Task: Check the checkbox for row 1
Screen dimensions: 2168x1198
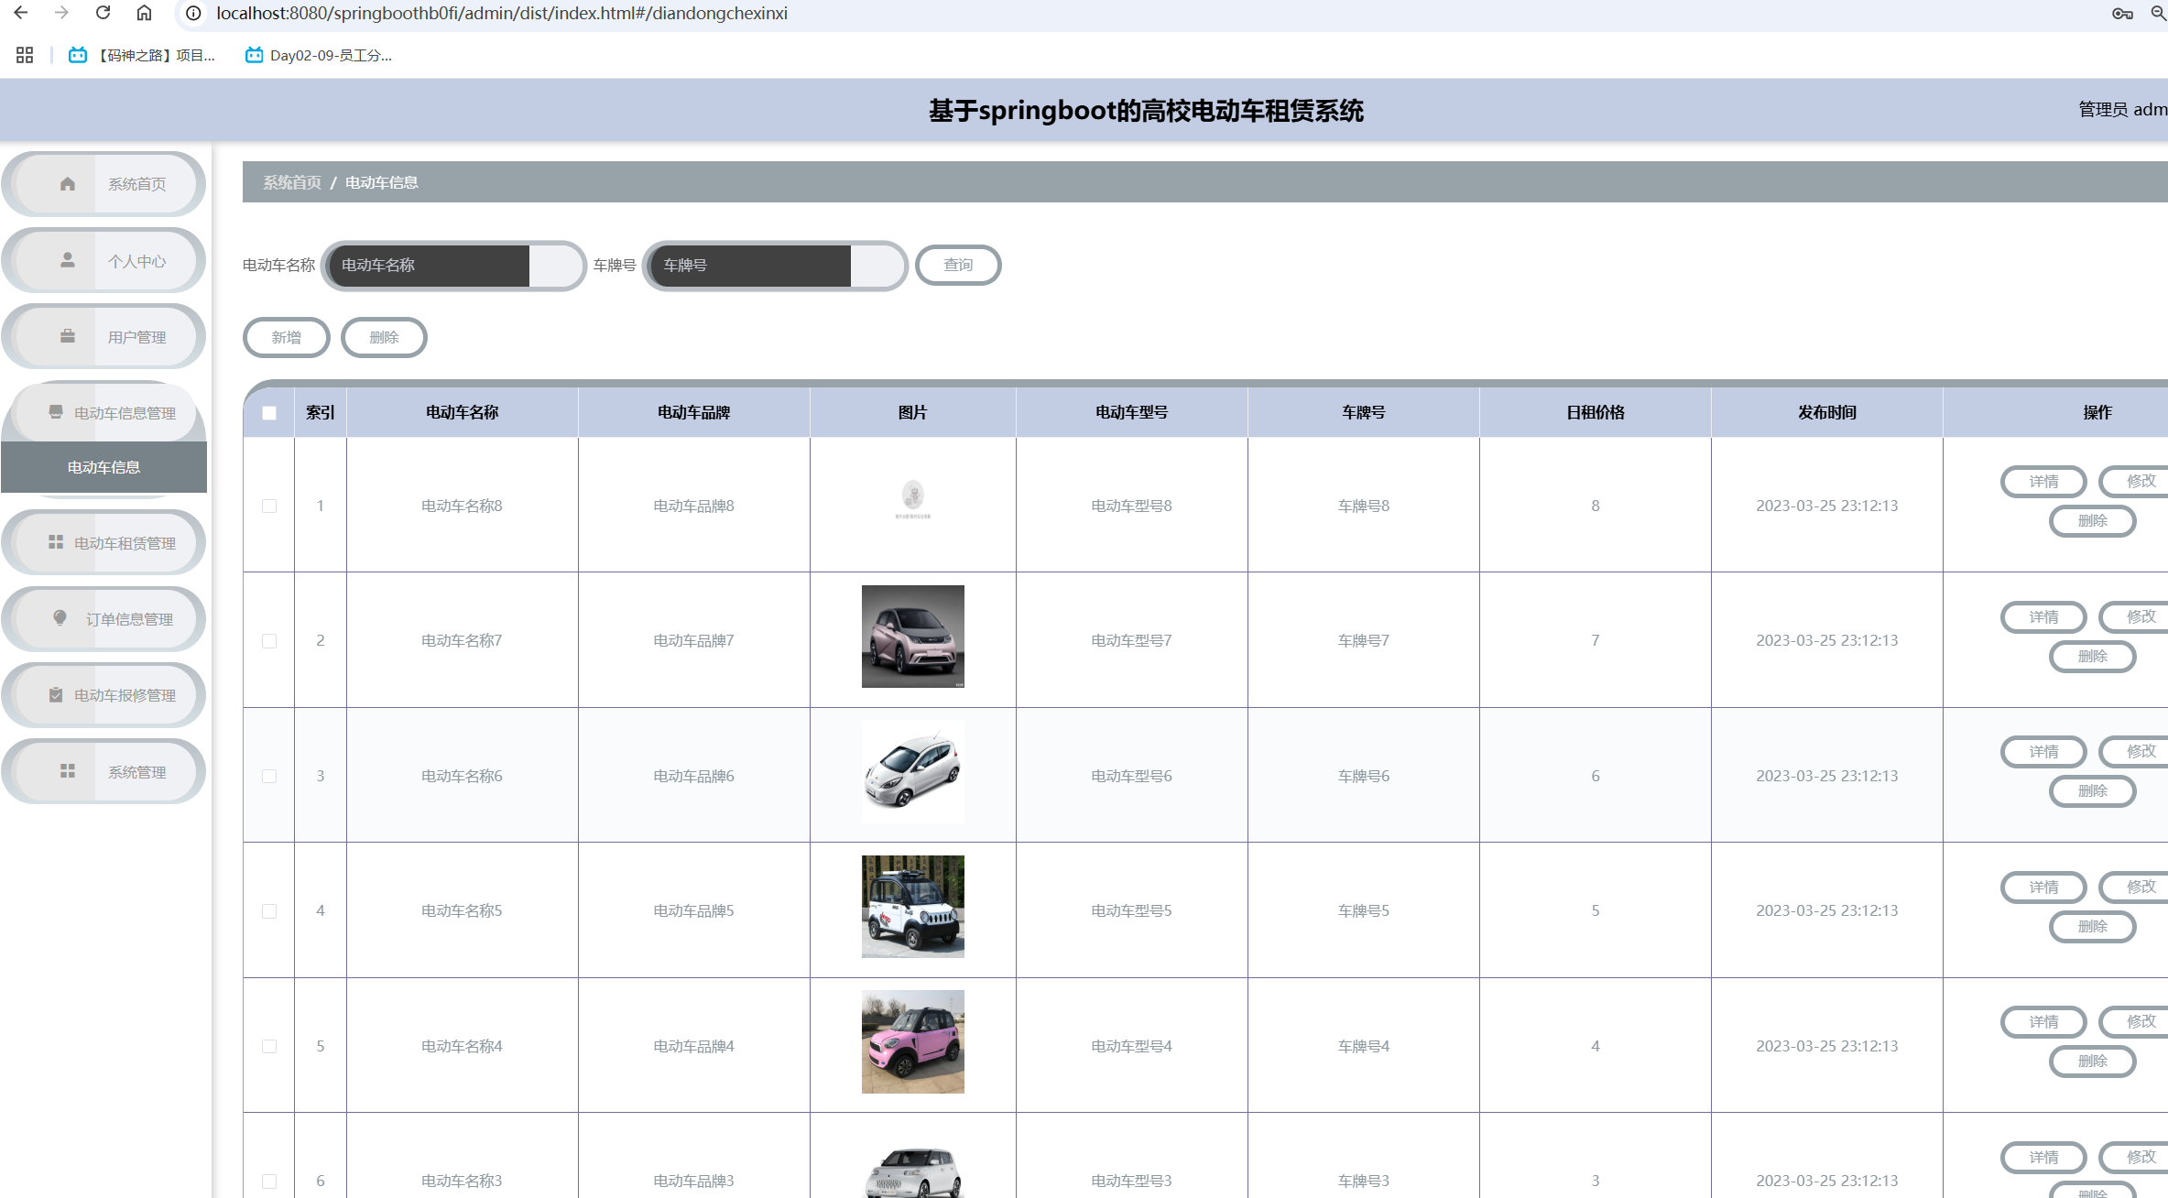Action: [x=269, y=506]
